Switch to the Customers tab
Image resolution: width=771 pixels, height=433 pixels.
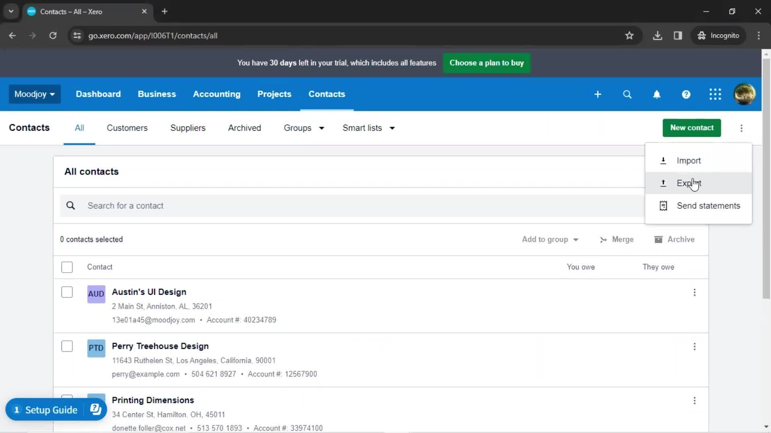(127, 128)
